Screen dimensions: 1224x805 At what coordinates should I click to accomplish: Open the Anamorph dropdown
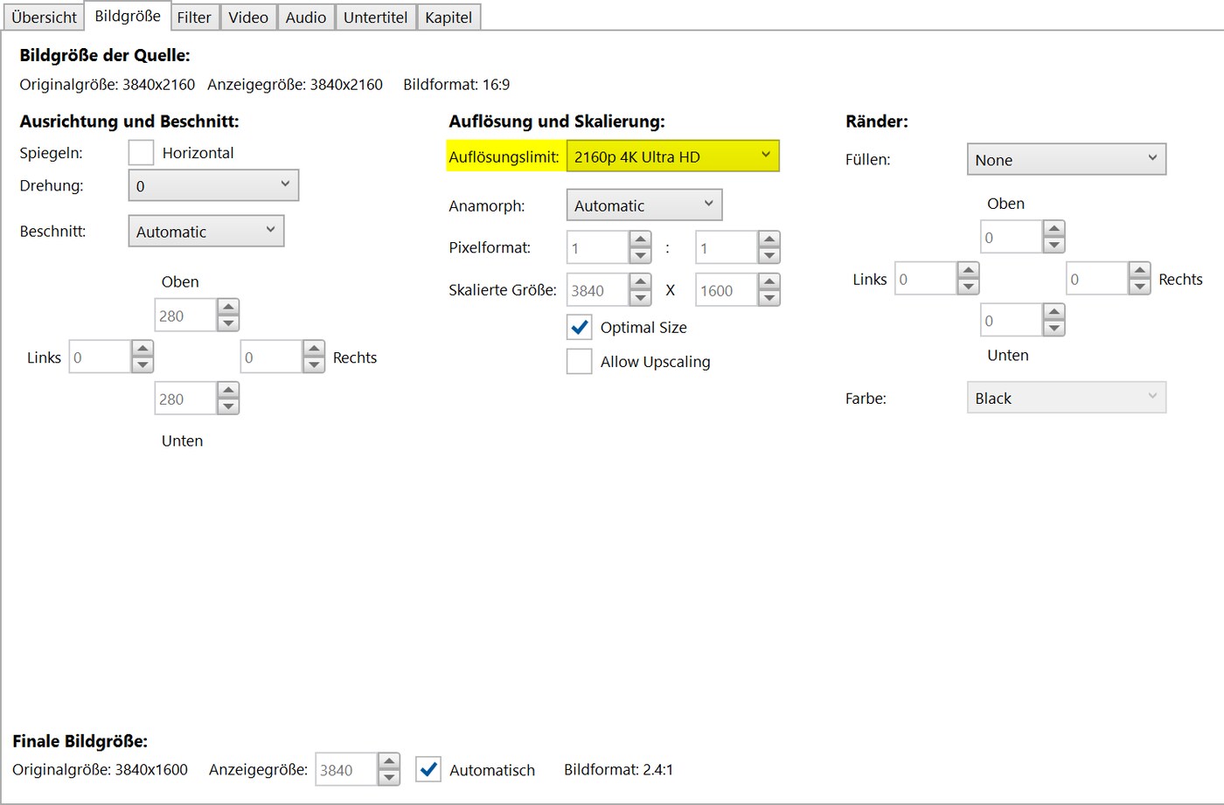coord(643,205)
